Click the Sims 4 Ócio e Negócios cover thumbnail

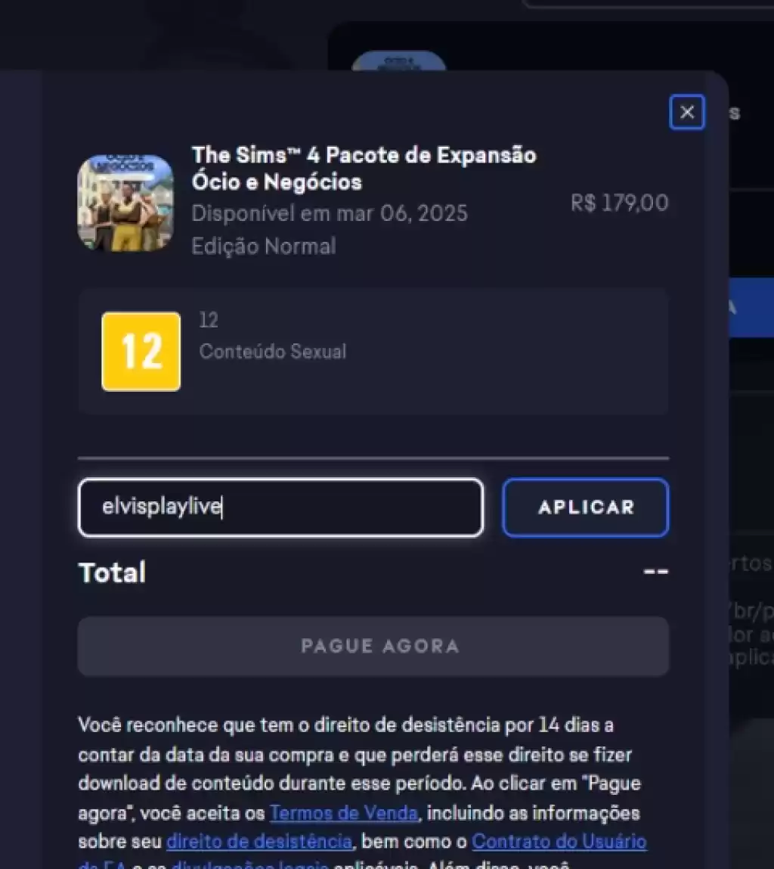(125, 203)
